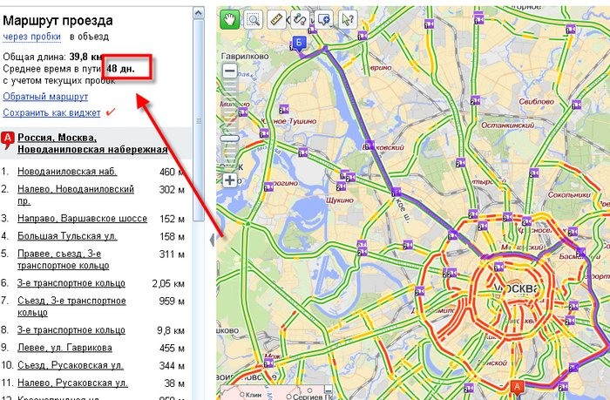Click route start marker A on map
Viewport: 610px width, 400px height.
(x=518, y=386)
